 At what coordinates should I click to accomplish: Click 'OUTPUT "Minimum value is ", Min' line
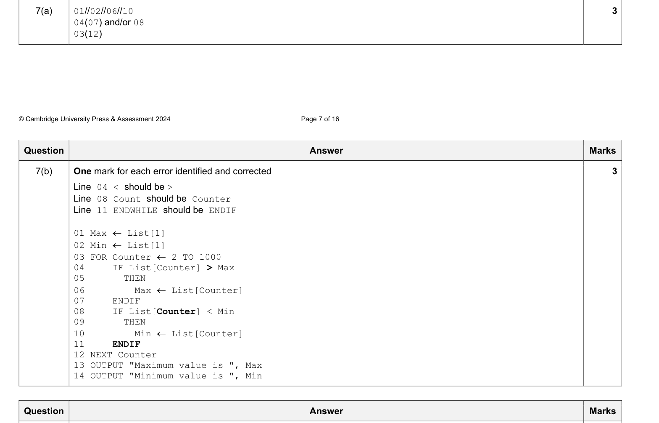click(x=168, y=376)
